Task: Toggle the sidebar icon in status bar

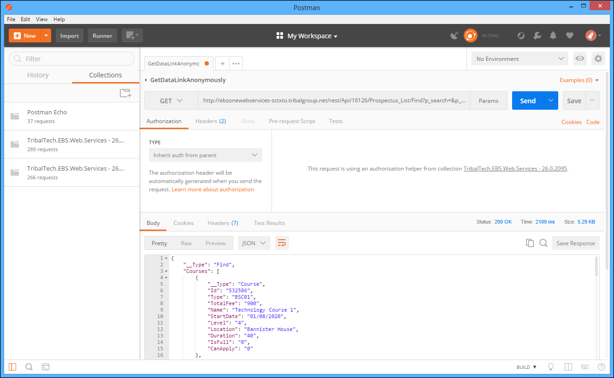Action: click(x=12, y=367)
